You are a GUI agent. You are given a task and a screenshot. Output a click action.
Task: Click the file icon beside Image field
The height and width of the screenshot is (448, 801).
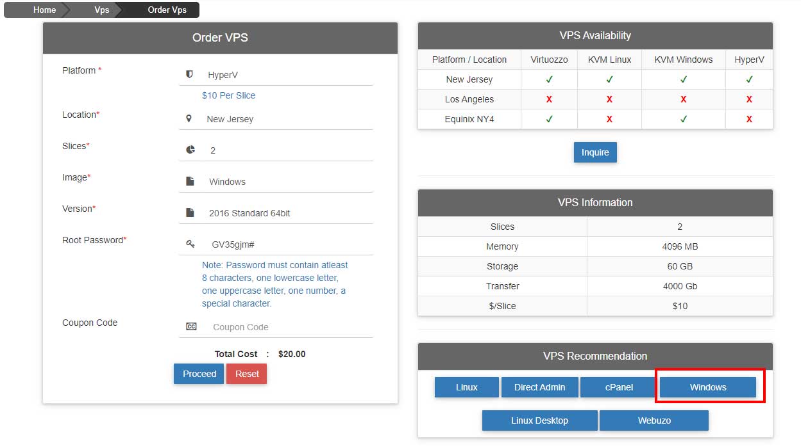pyautogui.click(x=190, y=182)
